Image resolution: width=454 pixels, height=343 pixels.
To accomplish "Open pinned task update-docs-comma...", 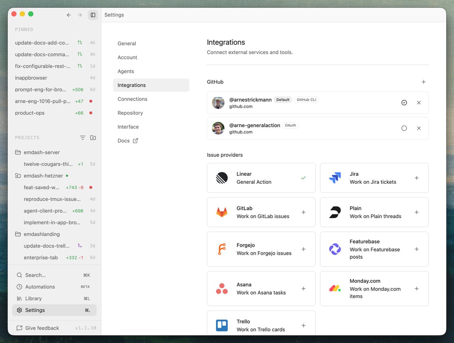I will (54, 54).
